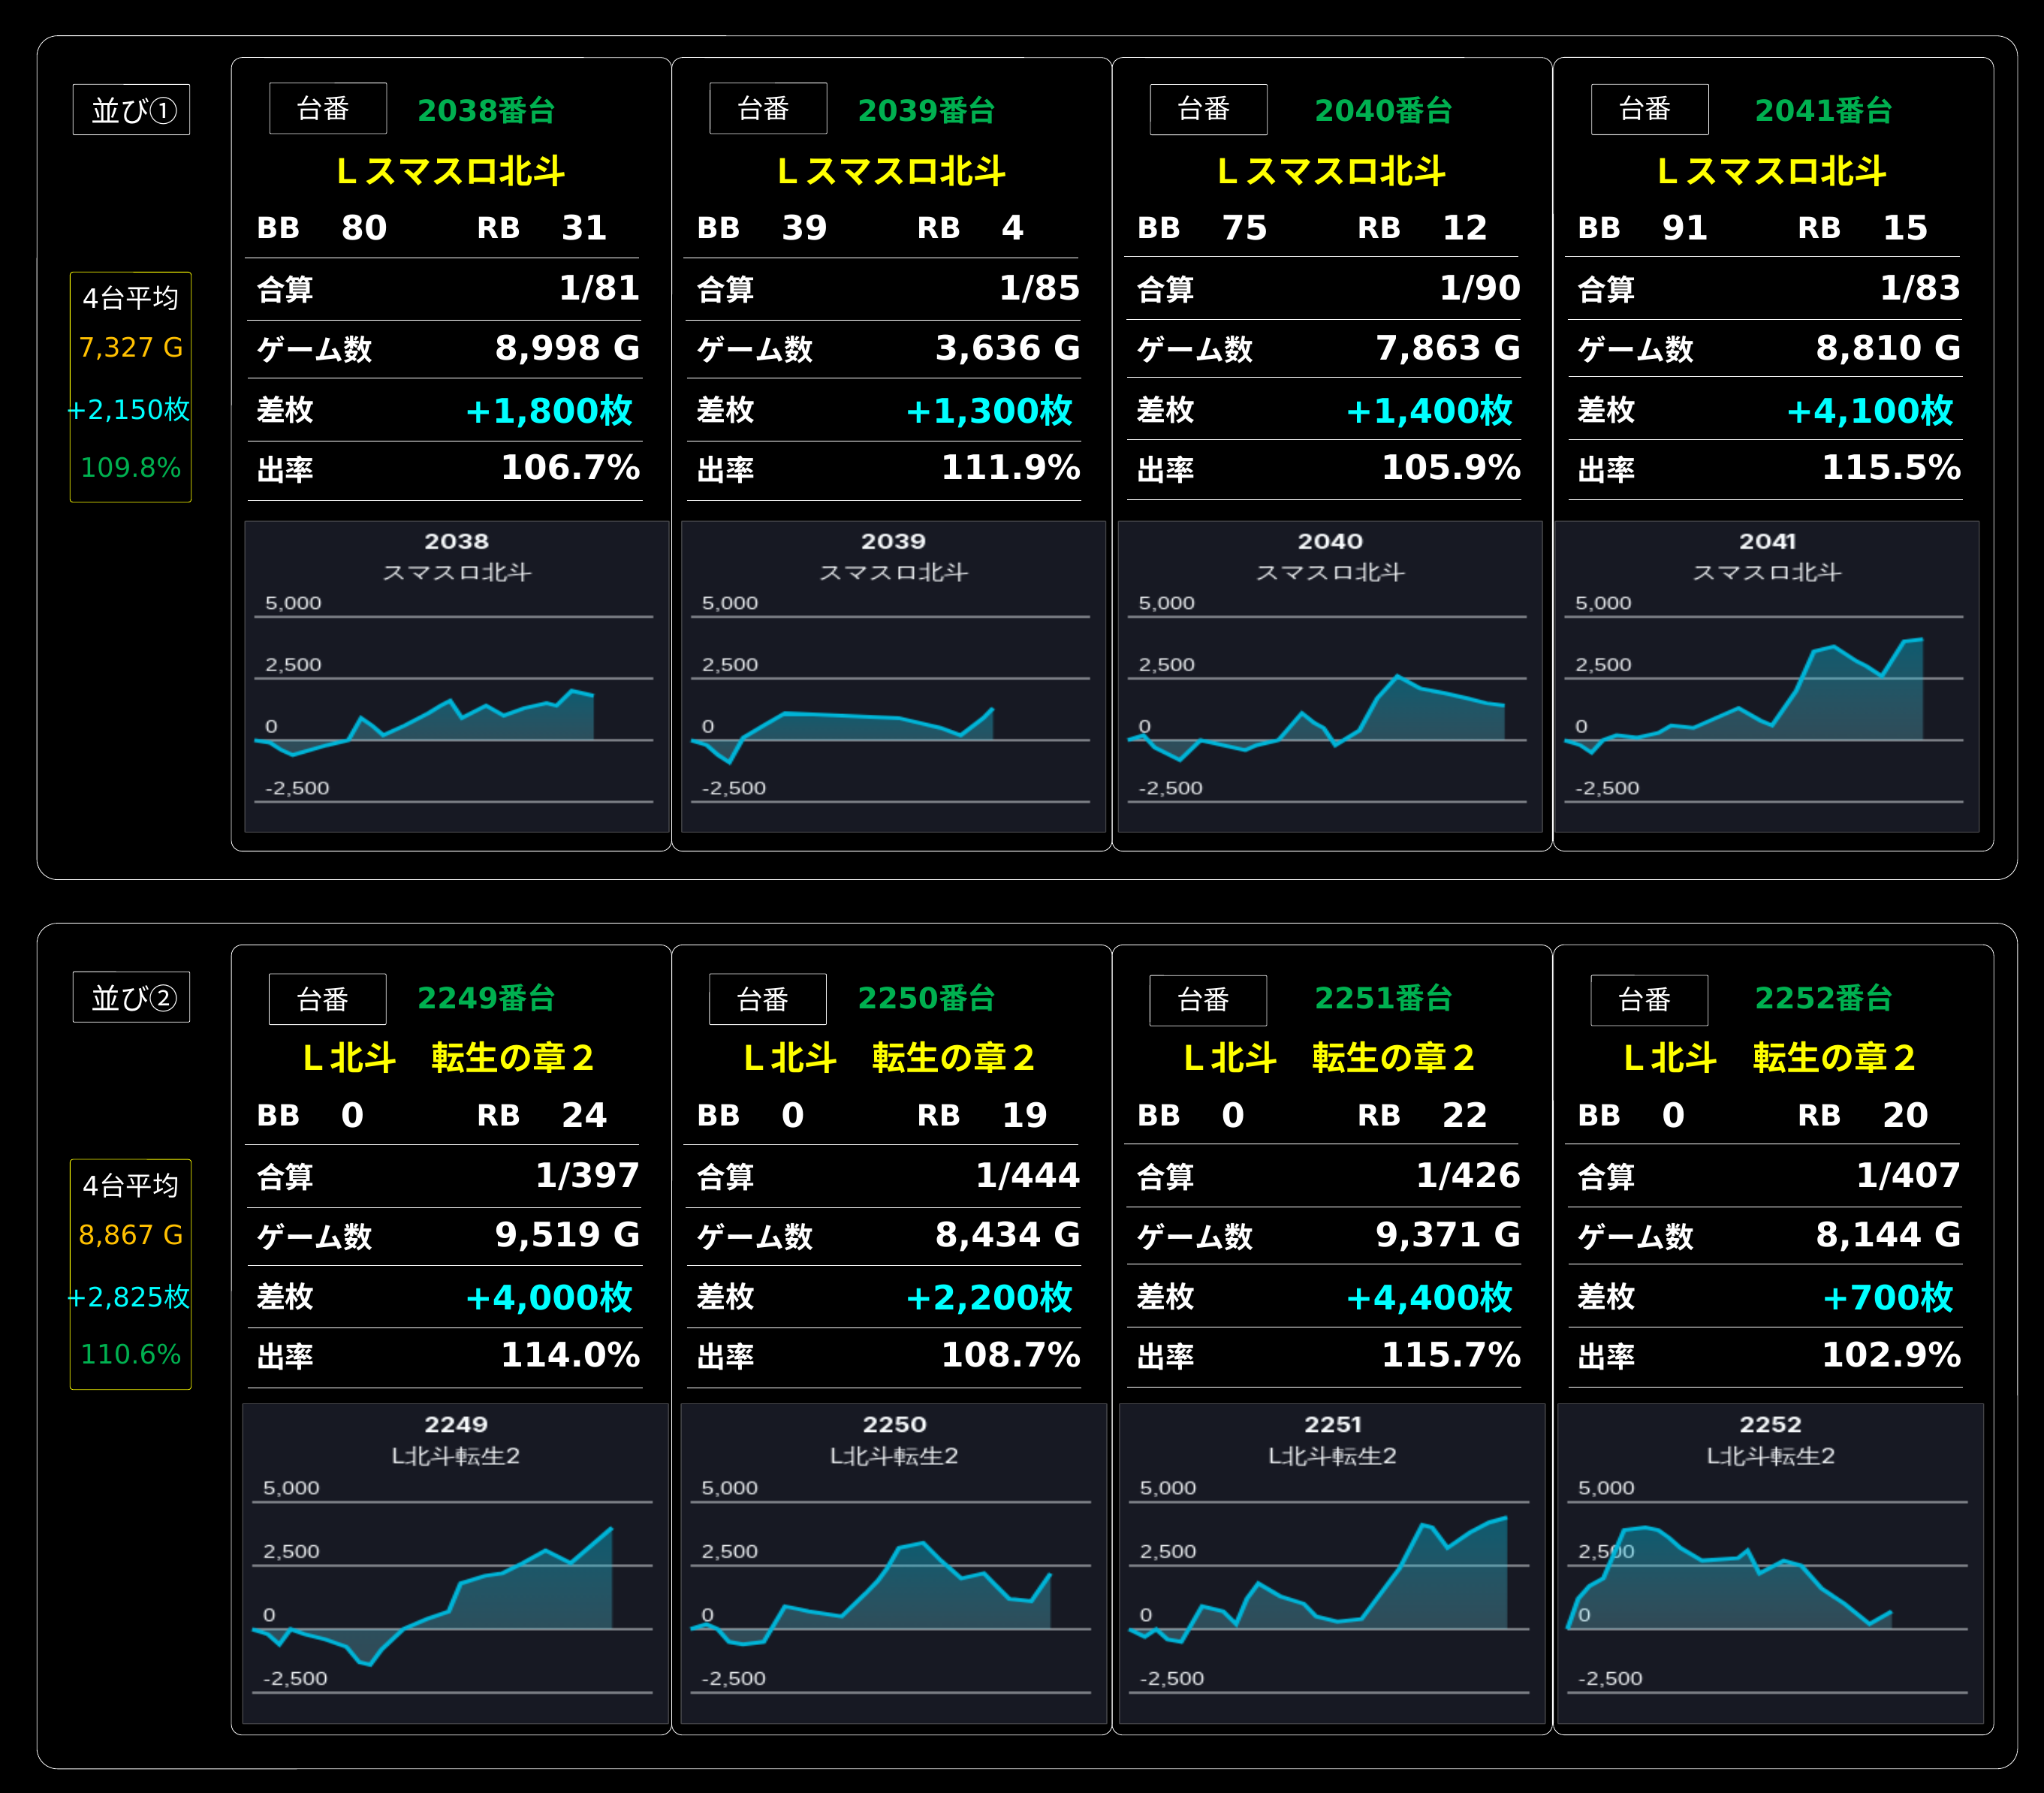Select the game count 8,434 G

[1008, 1235]
